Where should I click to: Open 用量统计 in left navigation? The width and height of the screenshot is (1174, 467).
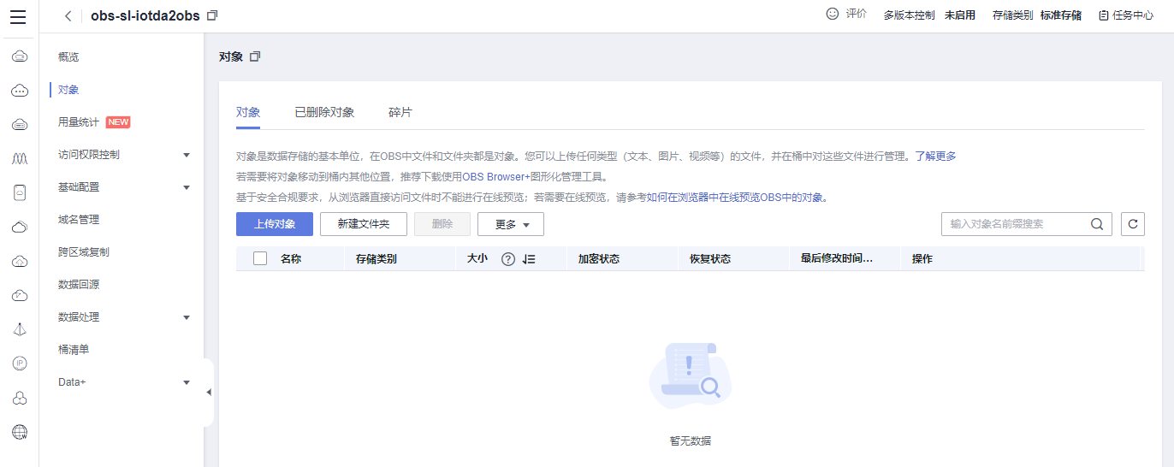(x=79, y=122)
